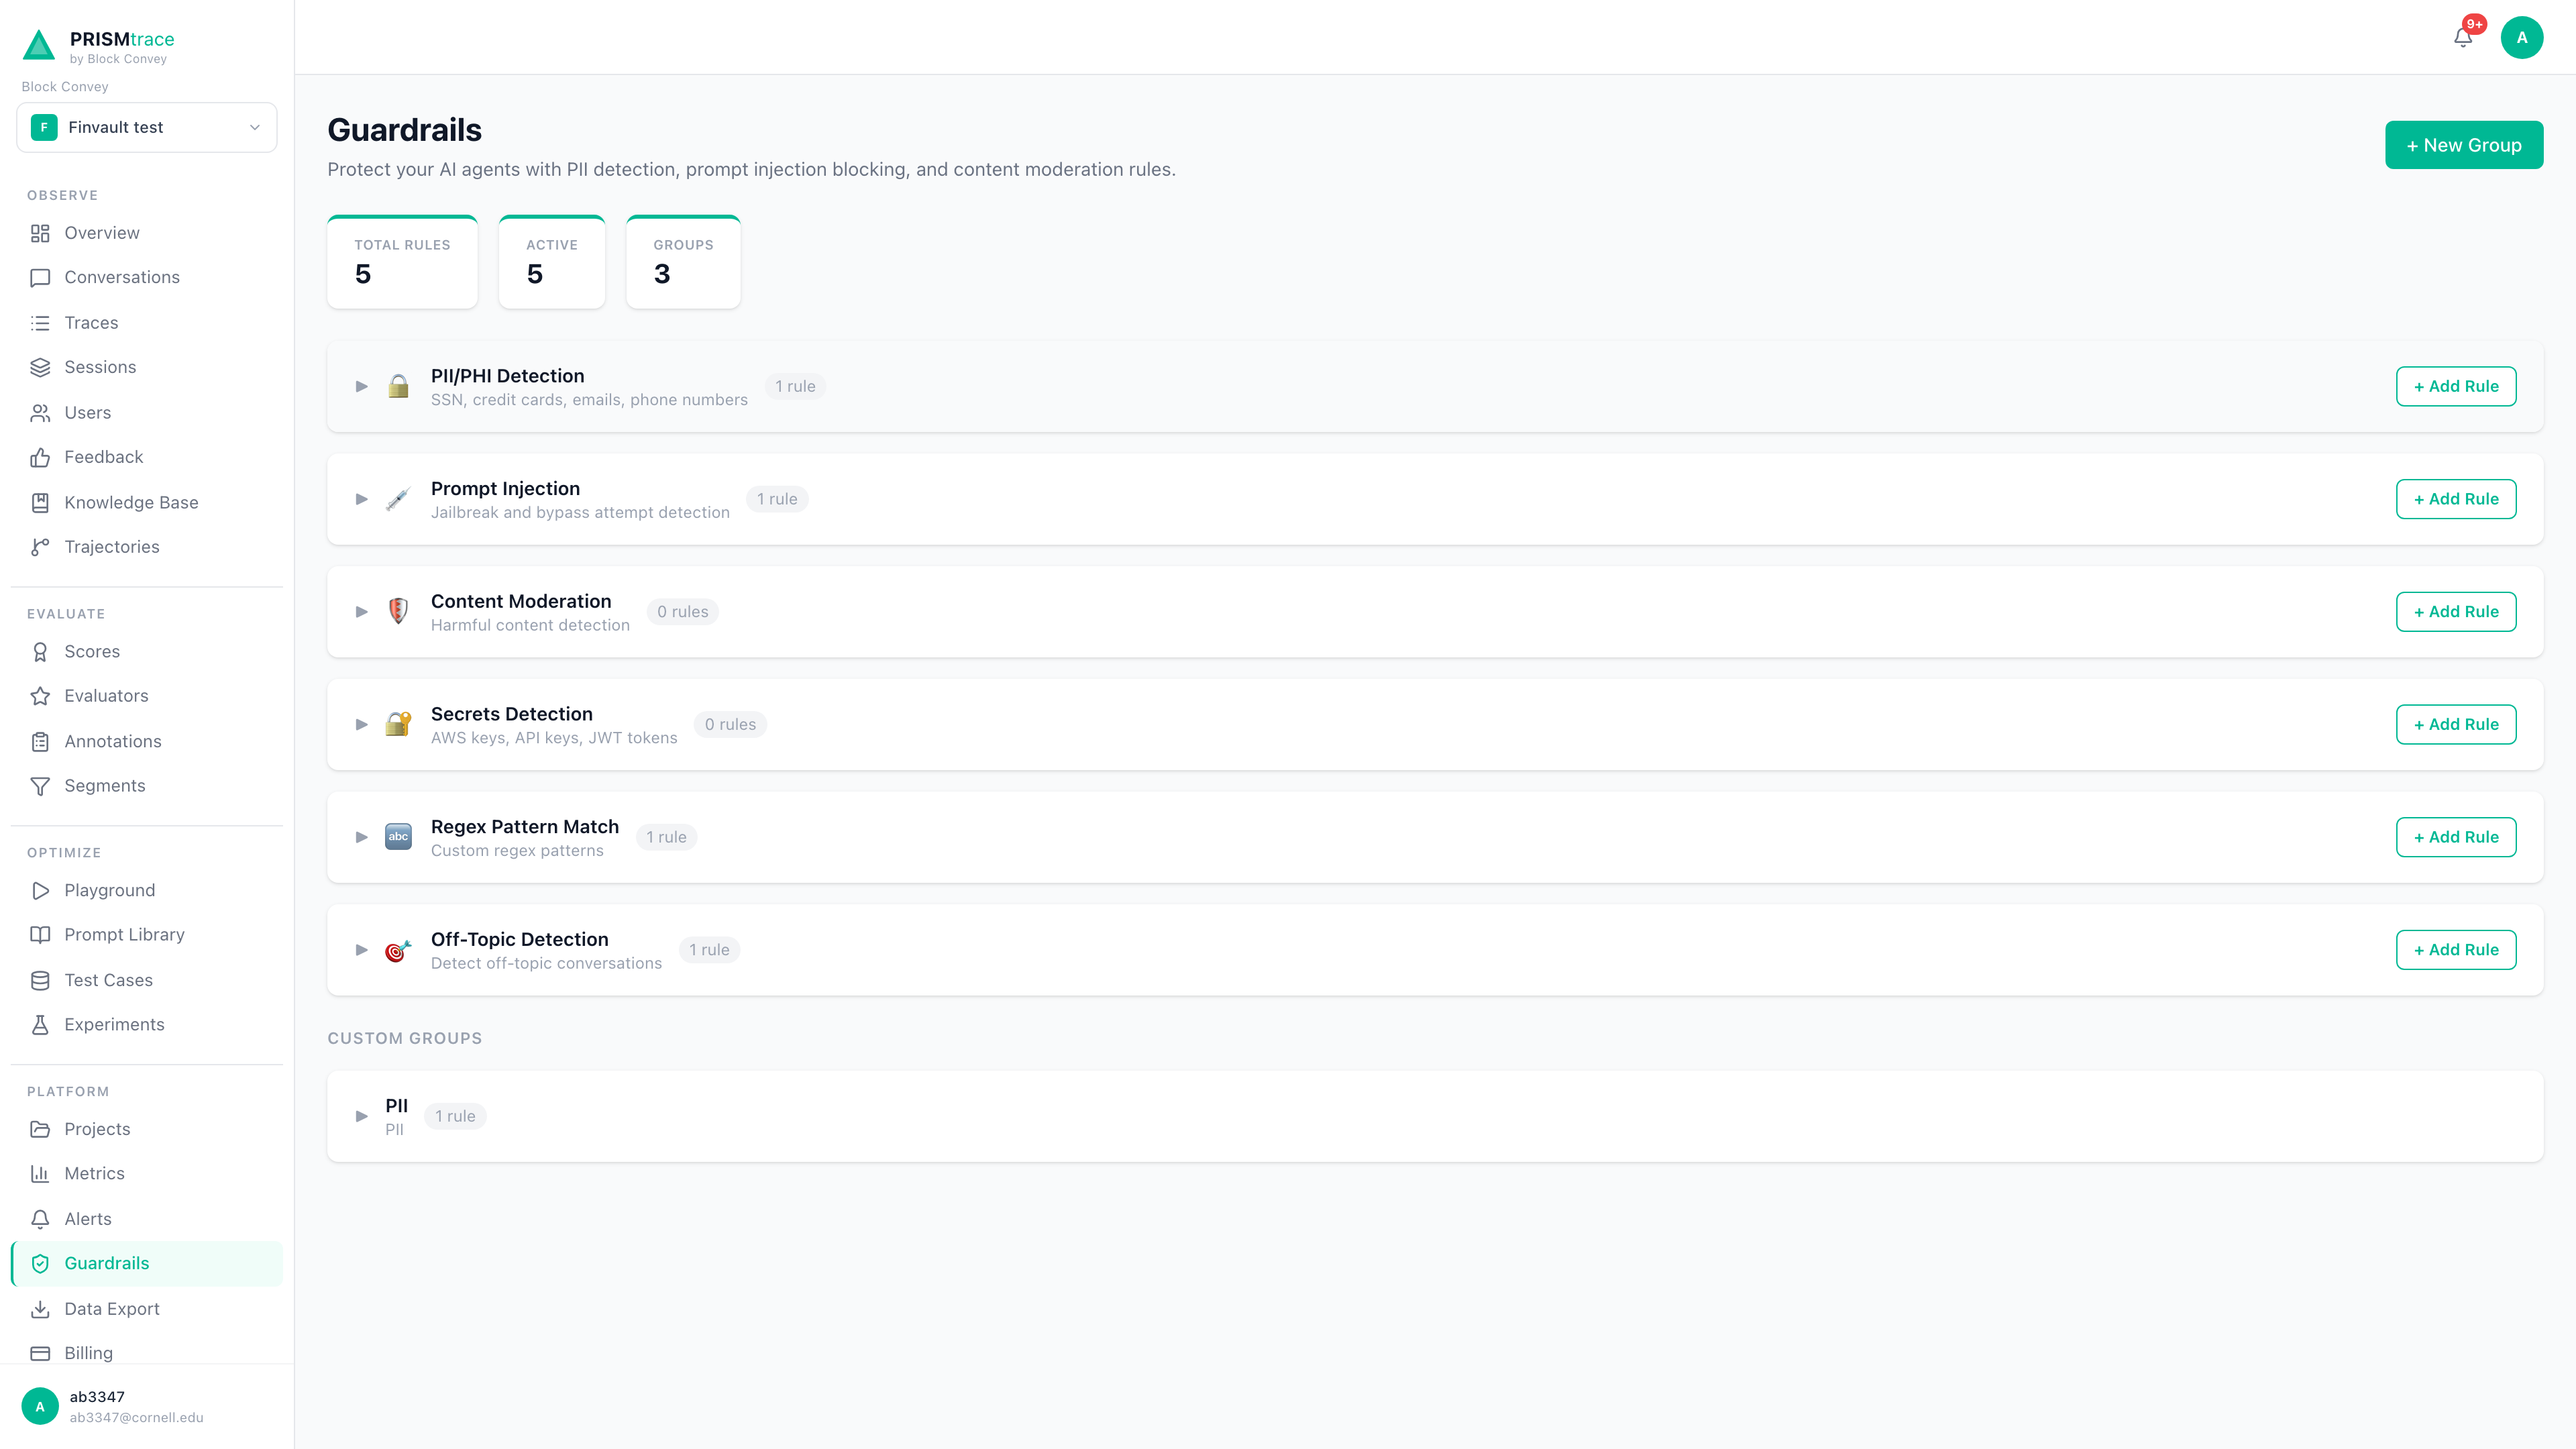Select Prompt Library in the sidebar
The width and height of the screenshot is (2576, 1449).
(147, 935)
